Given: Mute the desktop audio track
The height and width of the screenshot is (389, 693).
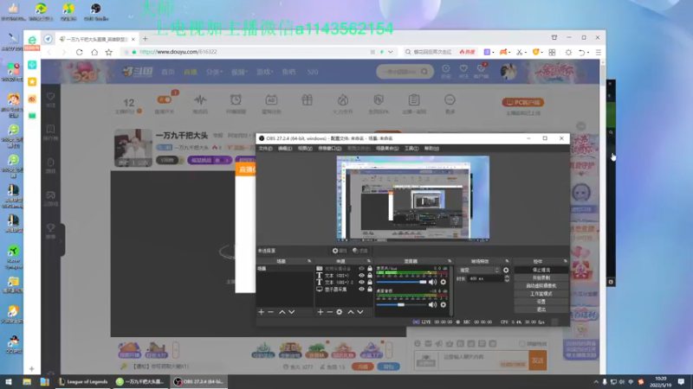Looking at the screenshot, I should coord(432,305).
